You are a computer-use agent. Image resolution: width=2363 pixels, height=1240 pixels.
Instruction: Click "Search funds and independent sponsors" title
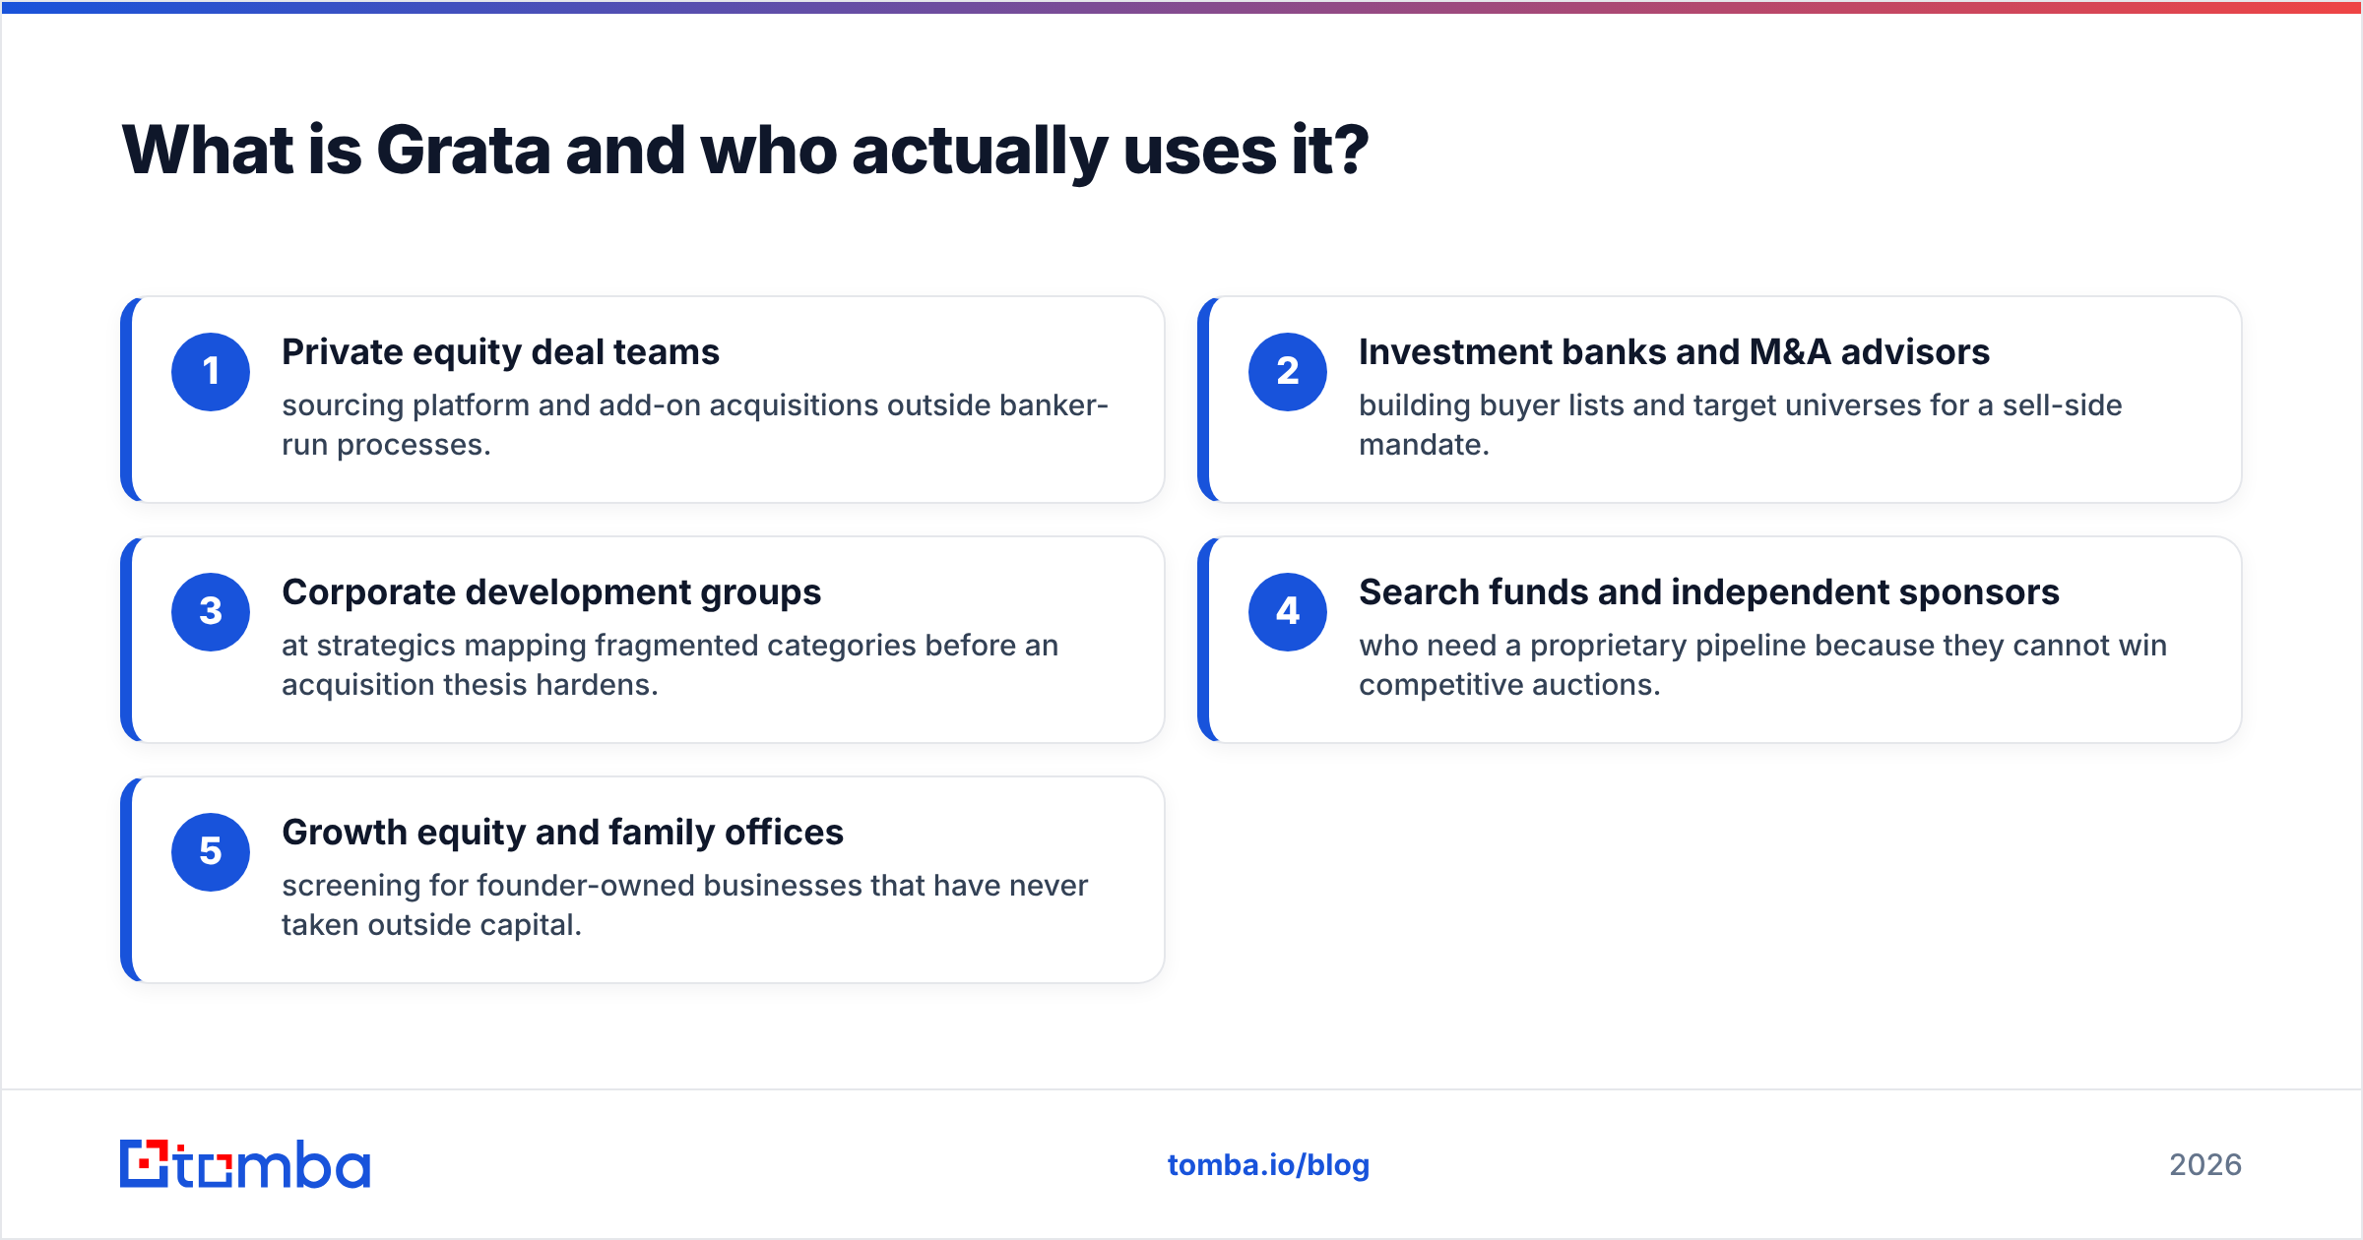(x=1709, y=592)
